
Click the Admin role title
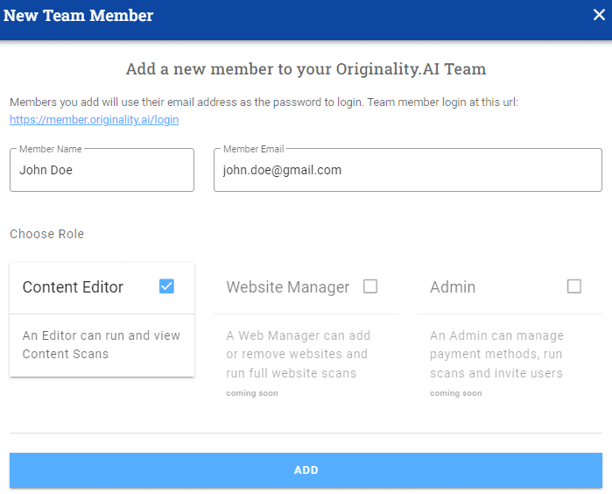453,287
